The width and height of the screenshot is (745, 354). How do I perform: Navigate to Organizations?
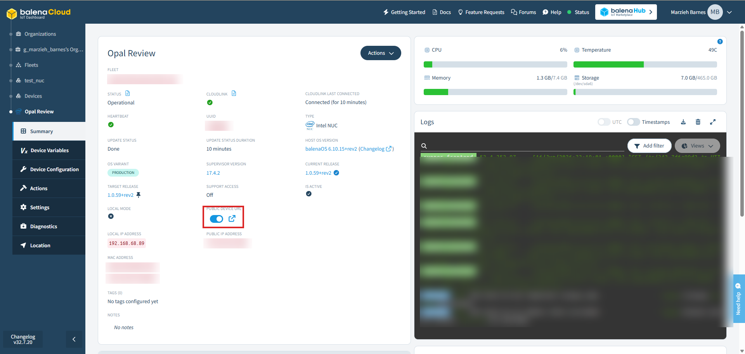point(40,34)
